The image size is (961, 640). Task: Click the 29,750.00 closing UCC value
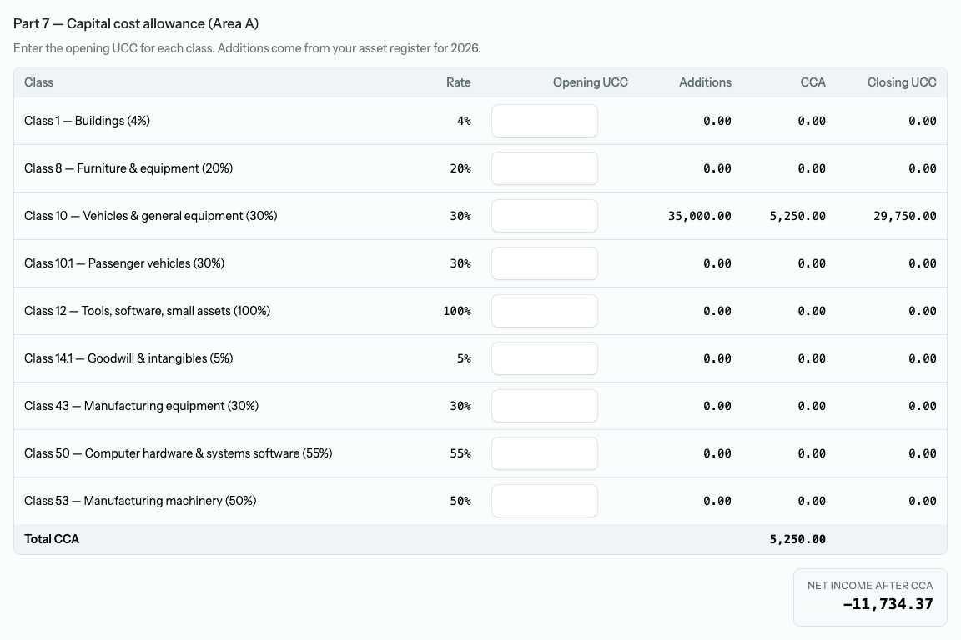[x=904, y=216]
